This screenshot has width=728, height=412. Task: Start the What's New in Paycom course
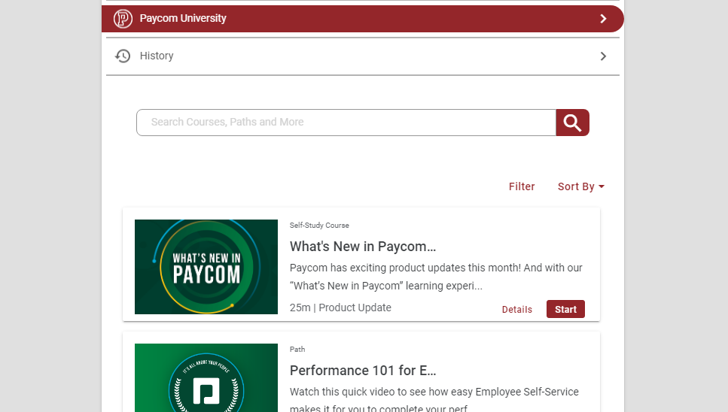565,309
